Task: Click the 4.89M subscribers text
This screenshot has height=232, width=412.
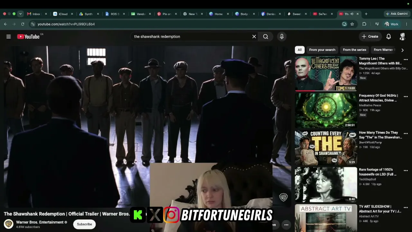Action: (x=28, y=227)
